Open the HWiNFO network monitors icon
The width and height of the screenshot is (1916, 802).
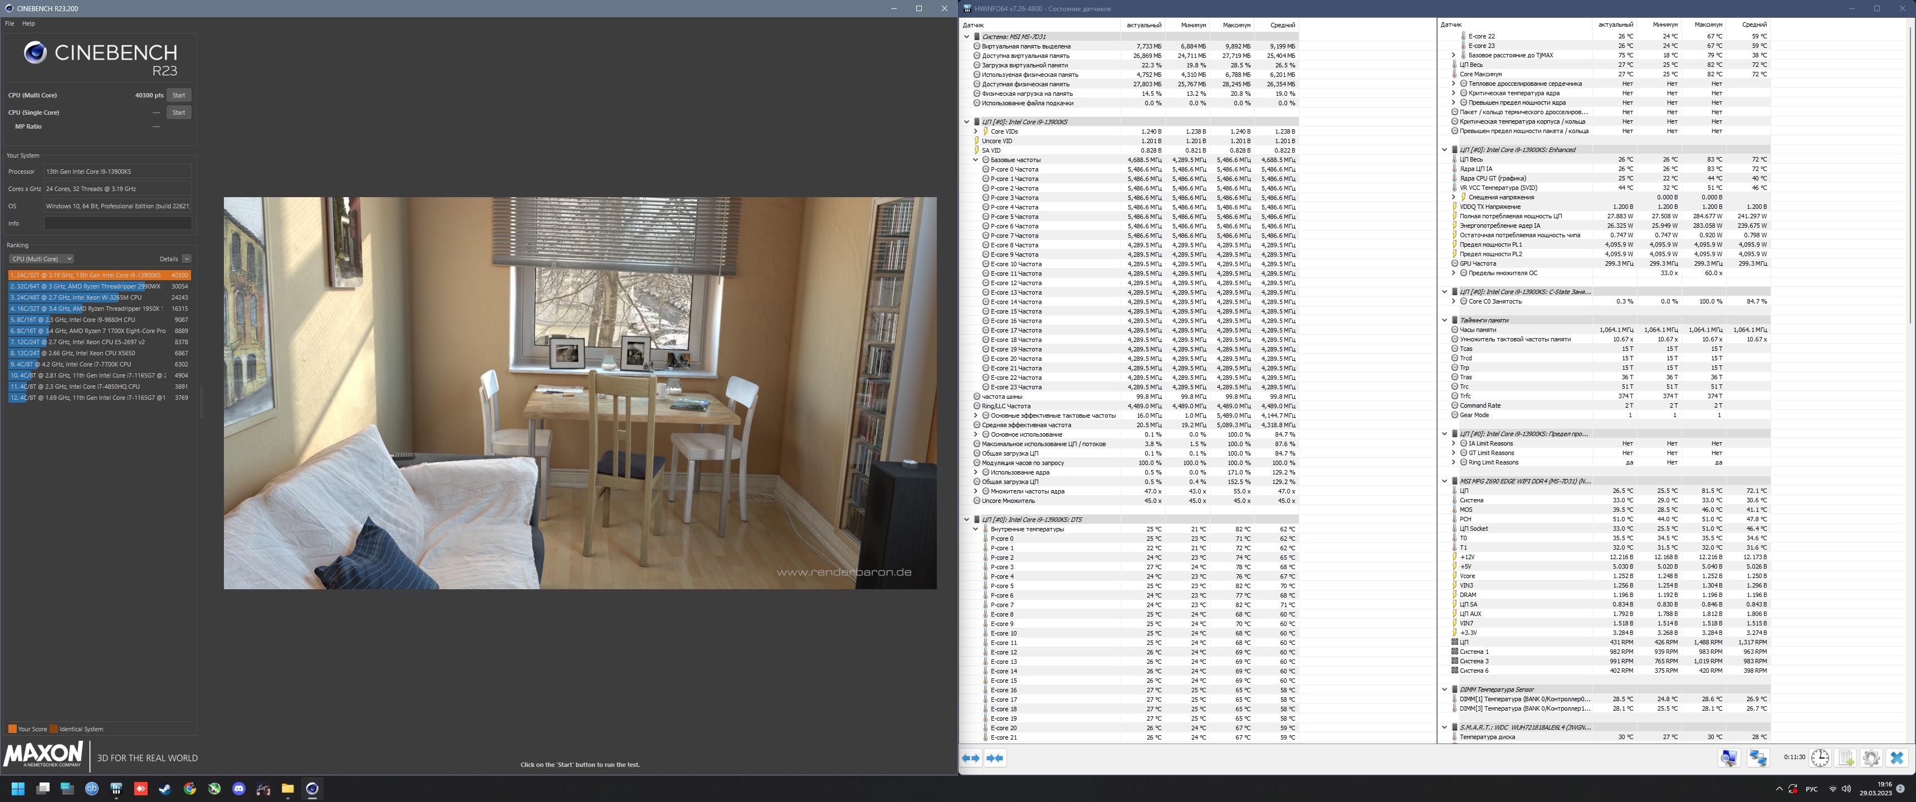tap(1758, 757)
